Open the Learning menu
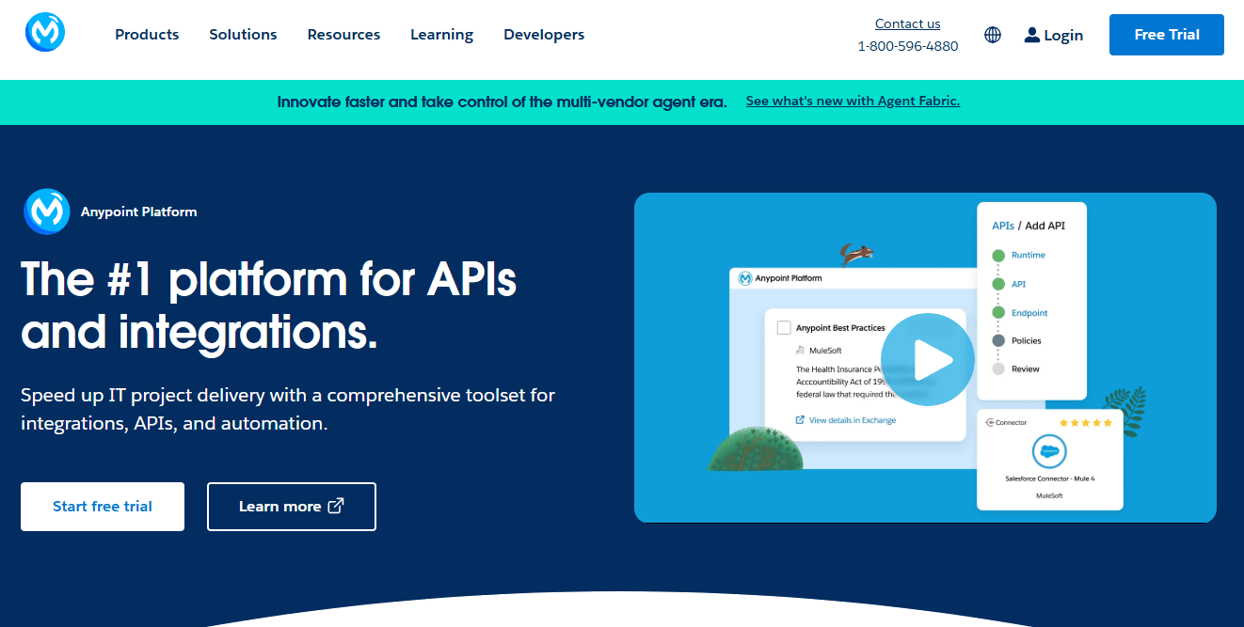 coord(441,35)
